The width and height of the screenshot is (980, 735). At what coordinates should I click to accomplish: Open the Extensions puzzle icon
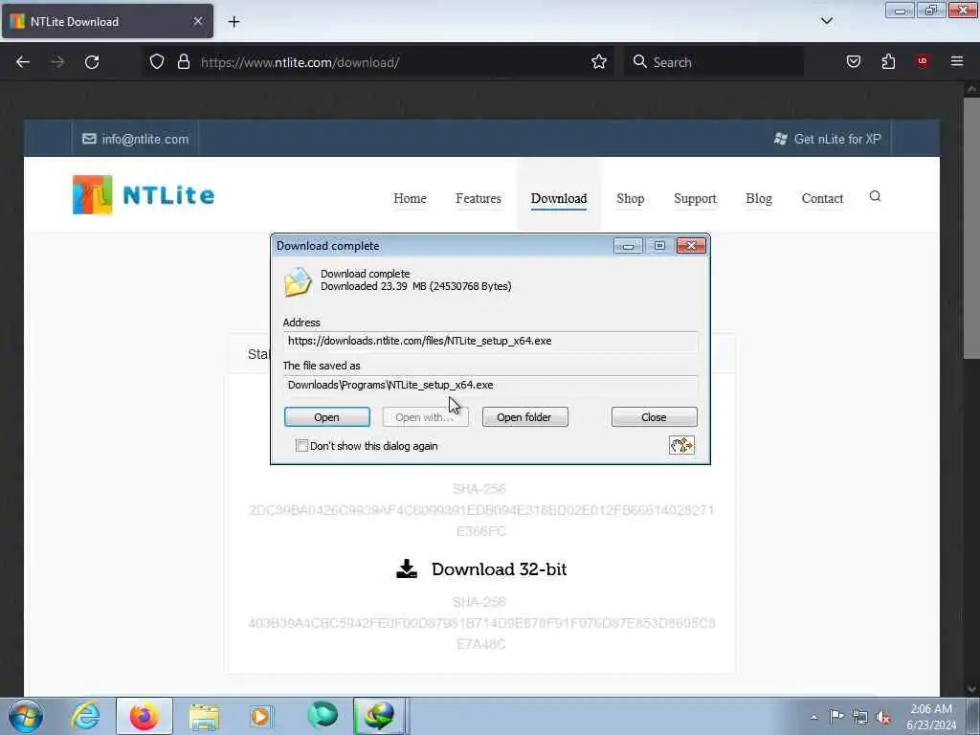888,61
